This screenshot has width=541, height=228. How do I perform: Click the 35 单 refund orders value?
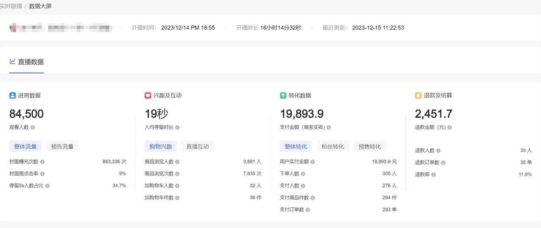(526, 163)
